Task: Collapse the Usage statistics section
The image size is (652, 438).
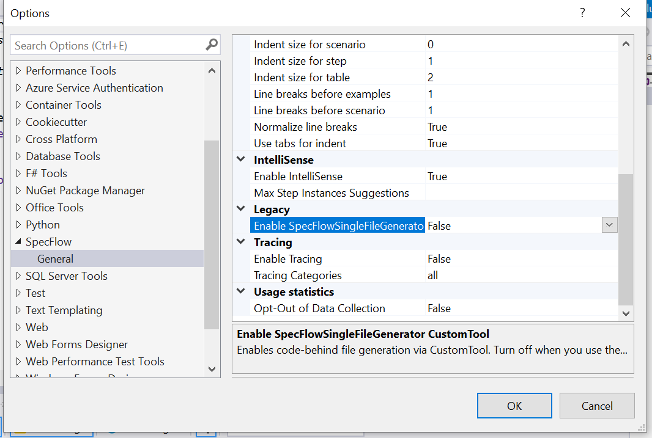Action: (x=241, y=292)
